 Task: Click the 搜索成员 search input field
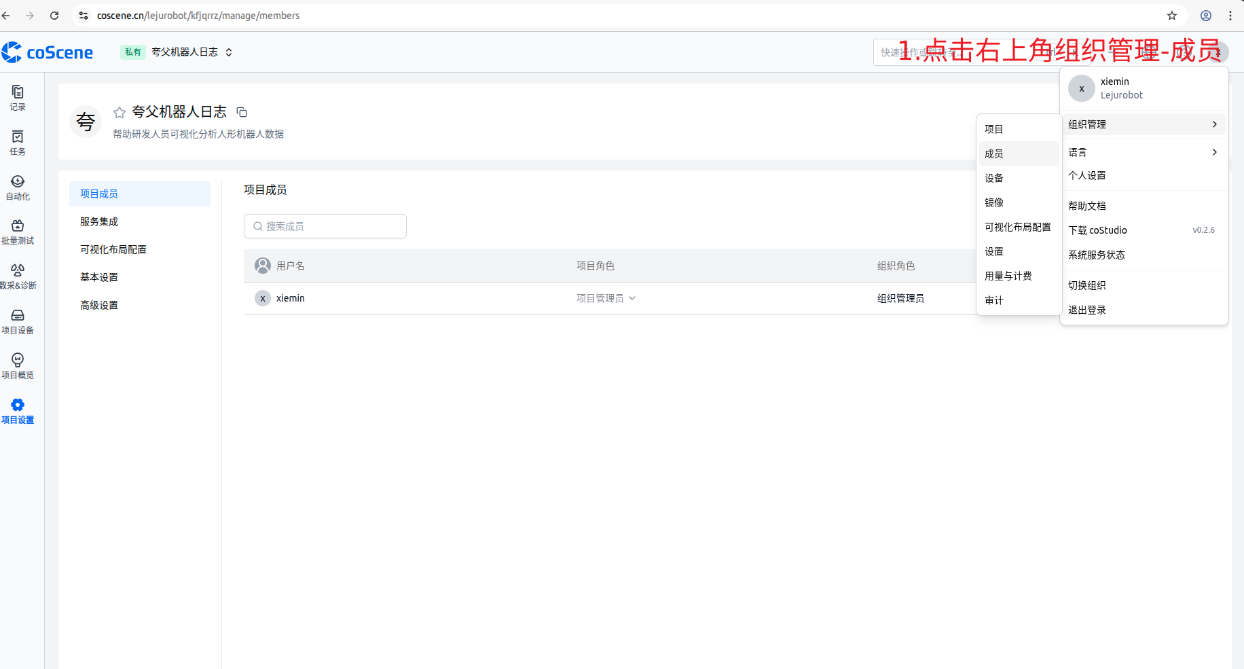[326, 226]
